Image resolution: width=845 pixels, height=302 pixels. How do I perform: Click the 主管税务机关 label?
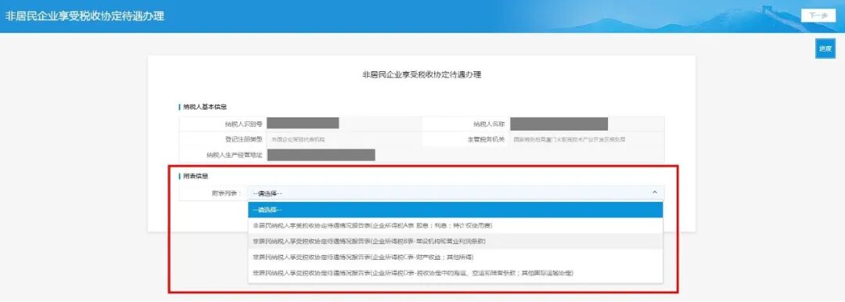pos(486,139)
